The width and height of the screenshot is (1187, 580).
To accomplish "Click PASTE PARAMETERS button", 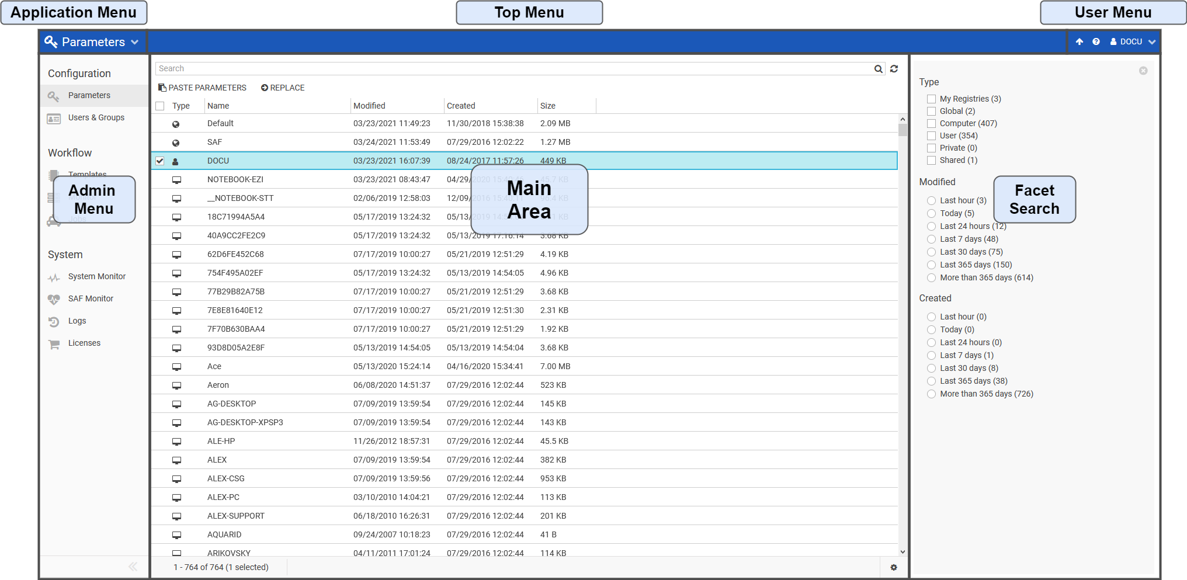I will coord(202,88).
